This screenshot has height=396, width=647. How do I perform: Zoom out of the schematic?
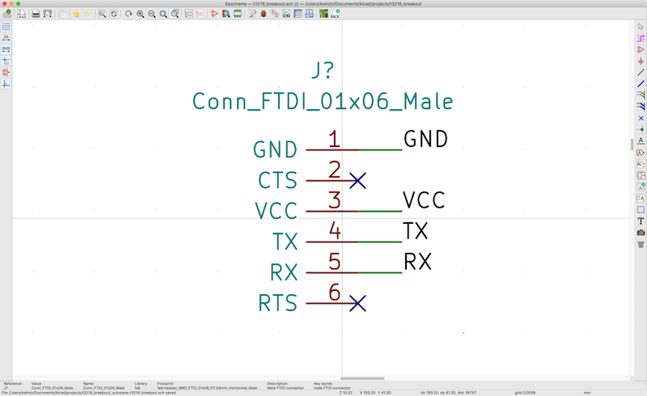[152, 14]
